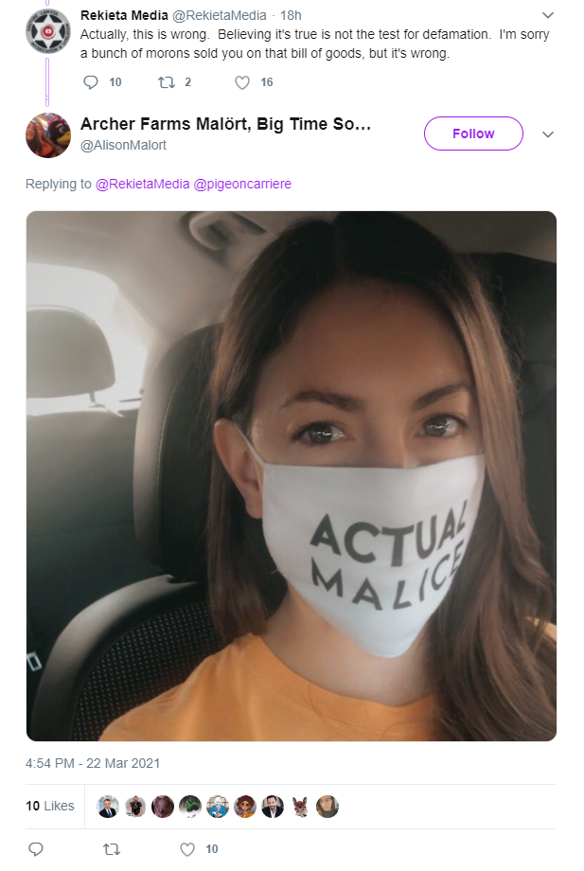Click the Rekieta Media display name
The width and height of the screenshot is (584, 871).
pyautogui.click(x=124, y=15)
